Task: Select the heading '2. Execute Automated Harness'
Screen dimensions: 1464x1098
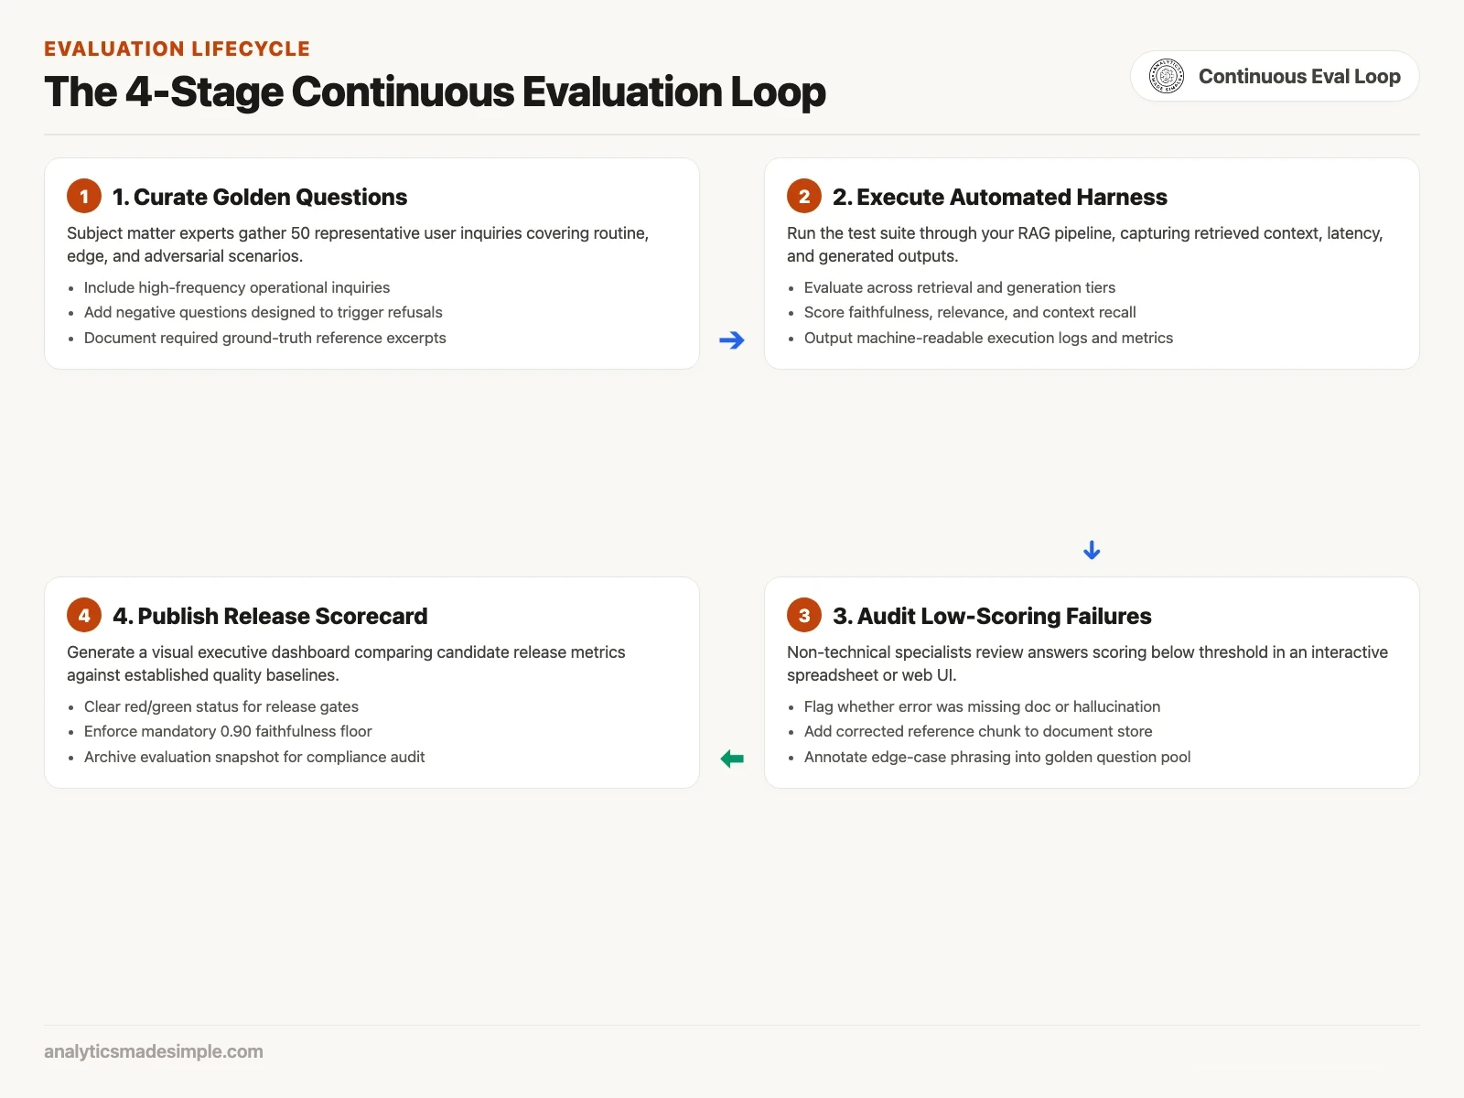Action: (x=1000, y=197)
